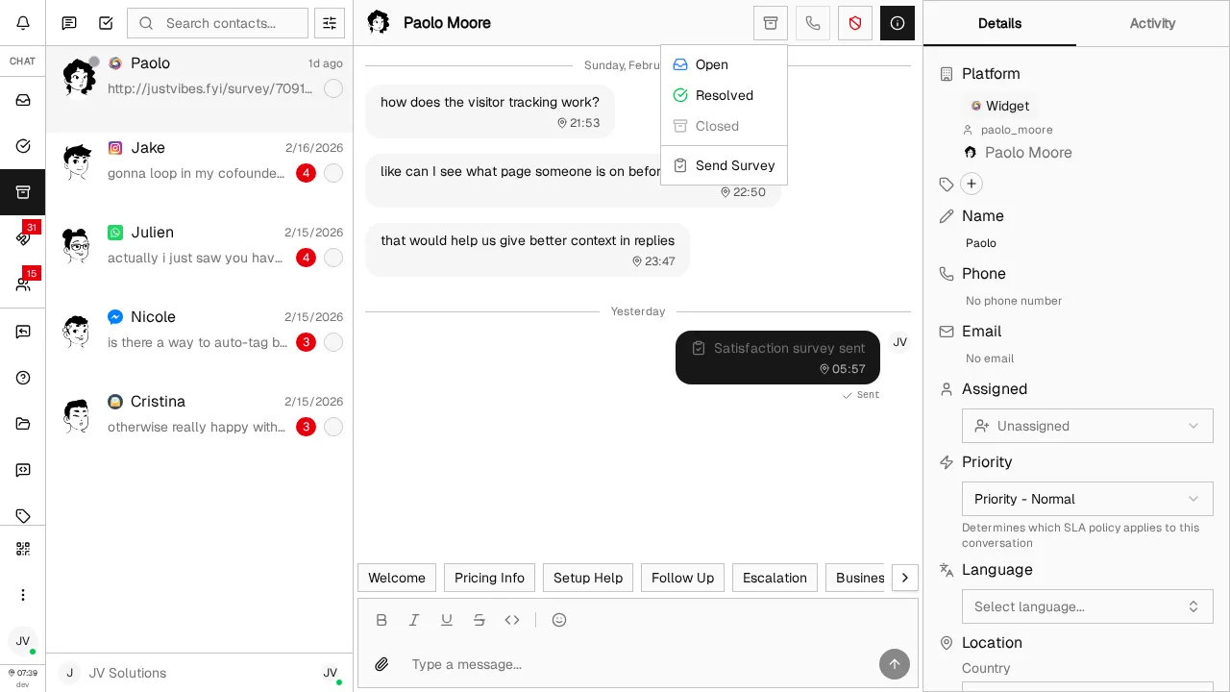Block the contact using the red shield icon
Image resolution: width=1230 pixels, height=692 pixels.
click(x=854, y=23)
